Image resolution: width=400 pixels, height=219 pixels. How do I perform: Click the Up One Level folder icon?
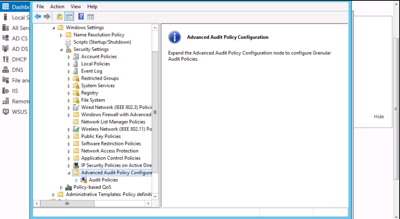(59, 17)
